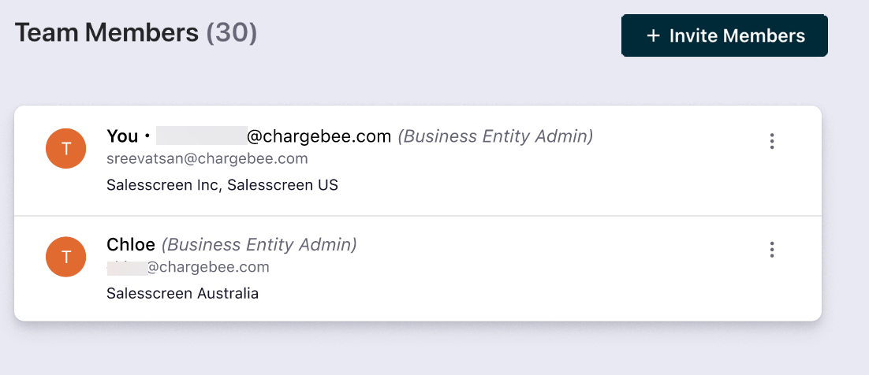Image resolution: width=869 pixels, height=375 pixels.
Task: Click Chloe's orange T avatar
Action: (66, 257)
